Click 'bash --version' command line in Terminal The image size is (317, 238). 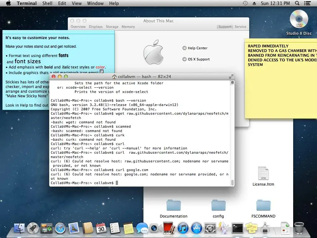click(x=98, y=101)
